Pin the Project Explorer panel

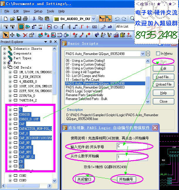pos(51,42)
